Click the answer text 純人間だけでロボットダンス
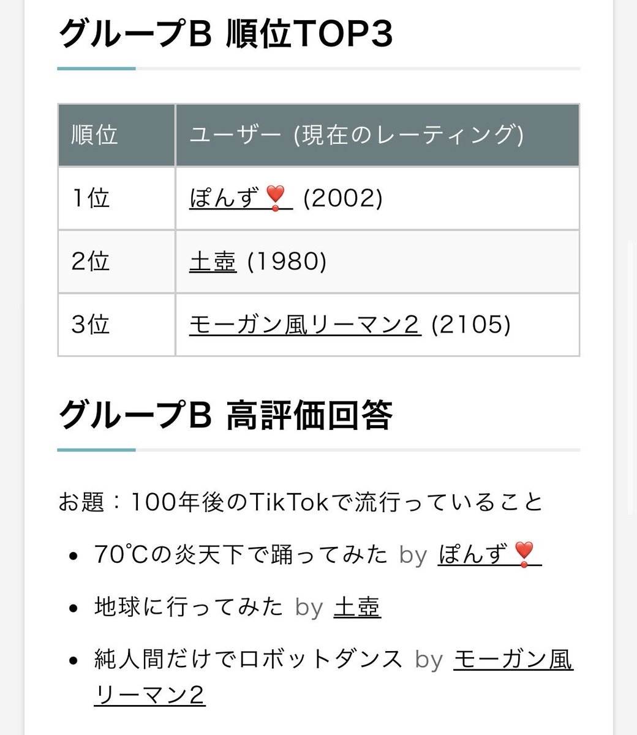Image resolution: width=637 pixels, height=735 pixels. click(249, 660)
